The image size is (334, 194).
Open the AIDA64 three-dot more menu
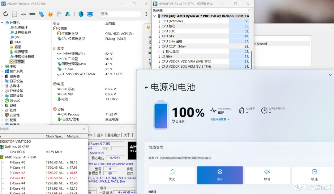[146, 14]
